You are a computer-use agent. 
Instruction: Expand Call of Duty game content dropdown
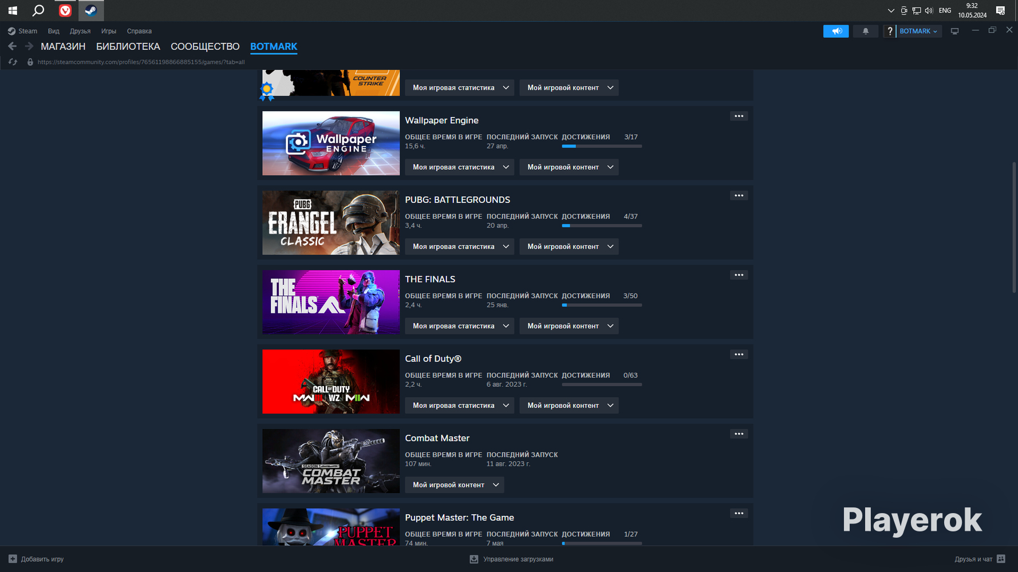click(x=569, y=406)
